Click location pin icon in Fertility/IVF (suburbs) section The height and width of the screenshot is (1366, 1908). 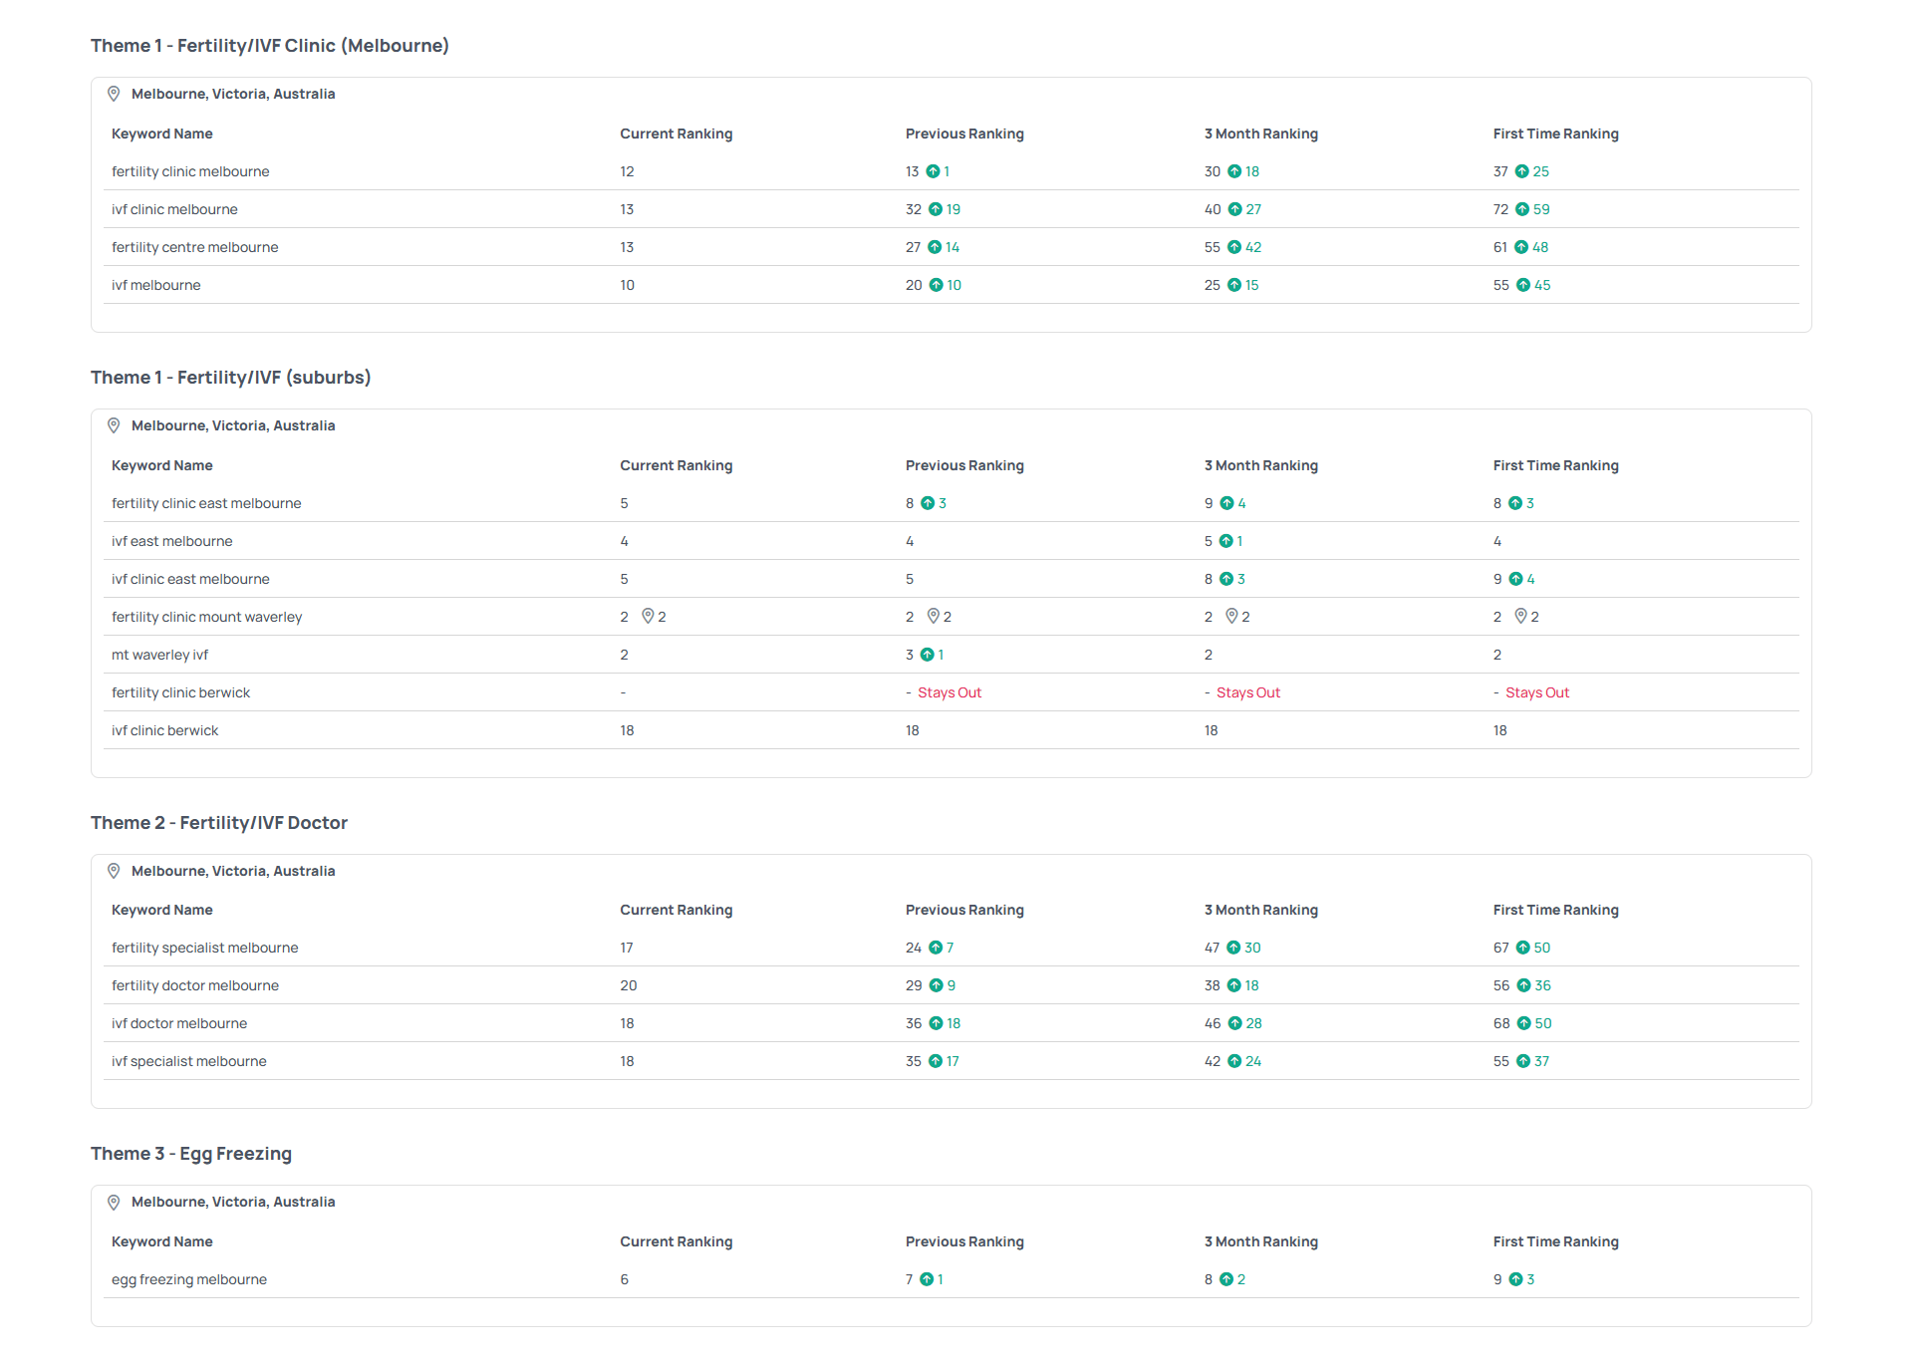(x=114, y=425)
